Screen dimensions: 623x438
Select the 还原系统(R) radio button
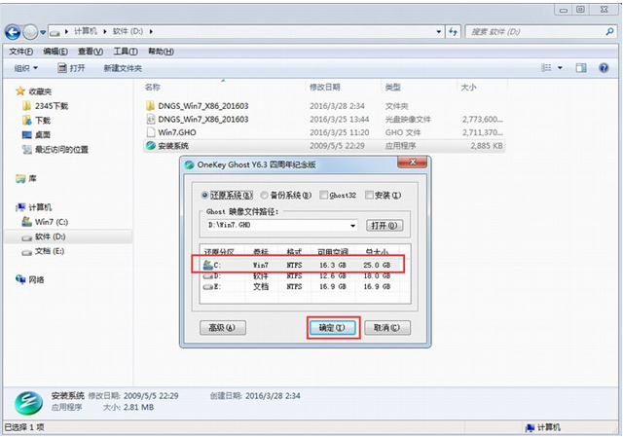[204, 195]
